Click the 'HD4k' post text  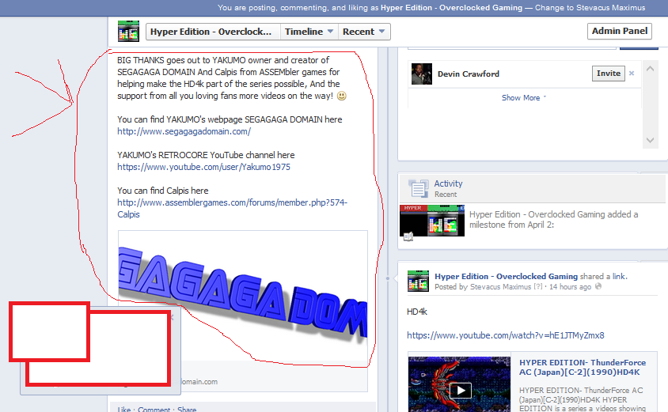coord(416,312)
